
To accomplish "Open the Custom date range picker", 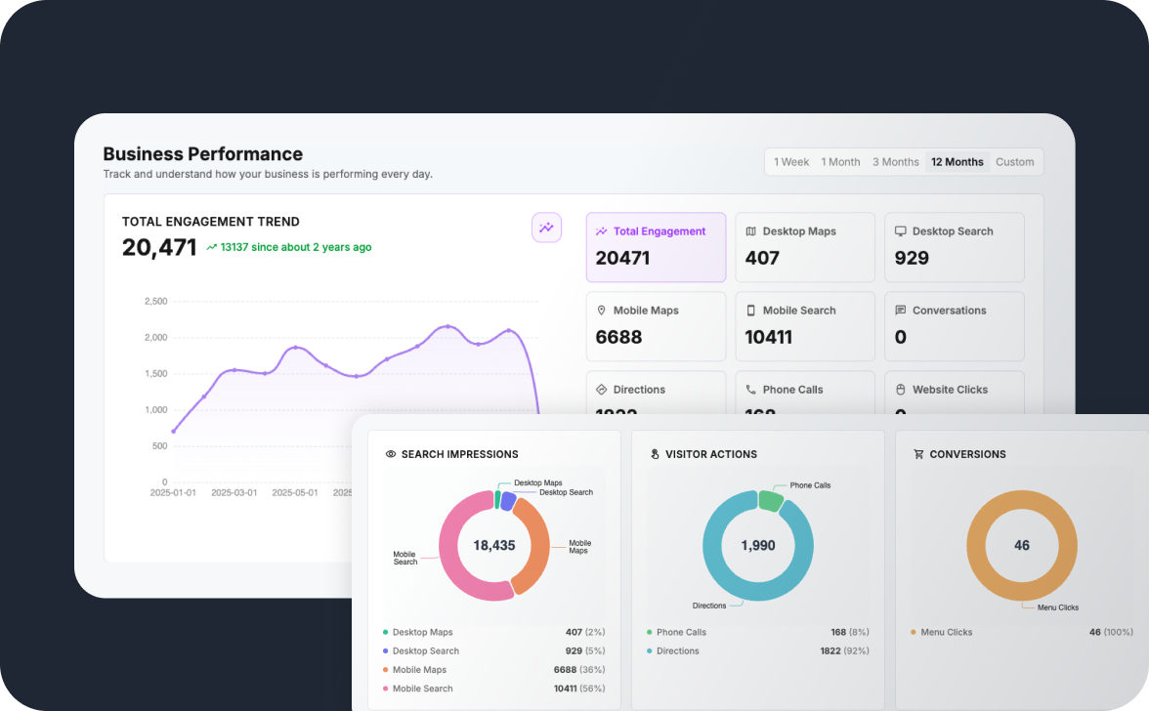I will 1014,161.
